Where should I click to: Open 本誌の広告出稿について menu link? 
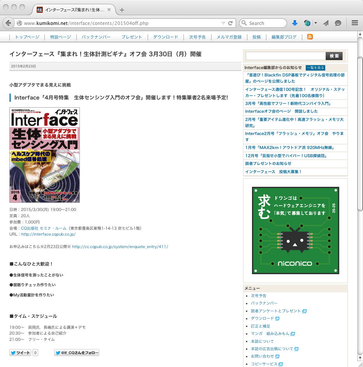(x=272, y=349)
